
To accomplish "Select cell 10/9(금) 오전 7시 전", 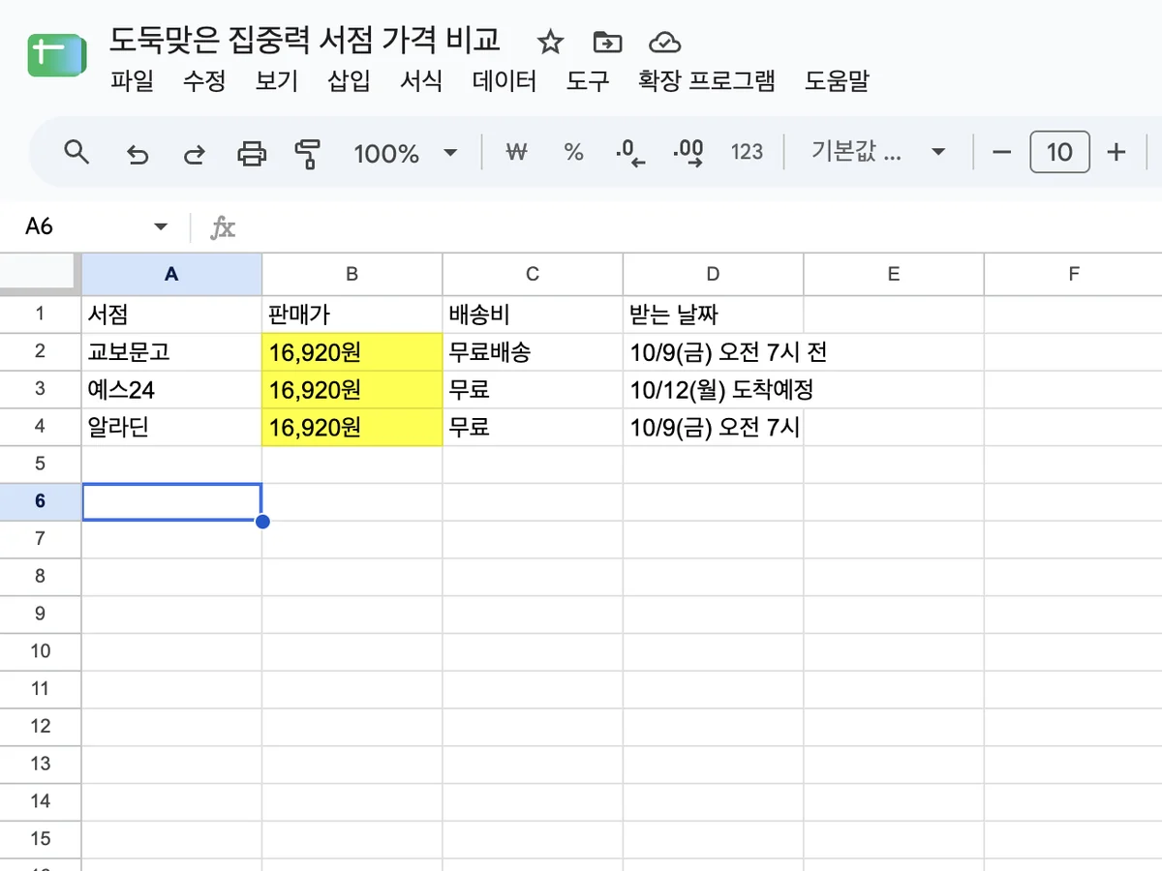I will [713, 351].
